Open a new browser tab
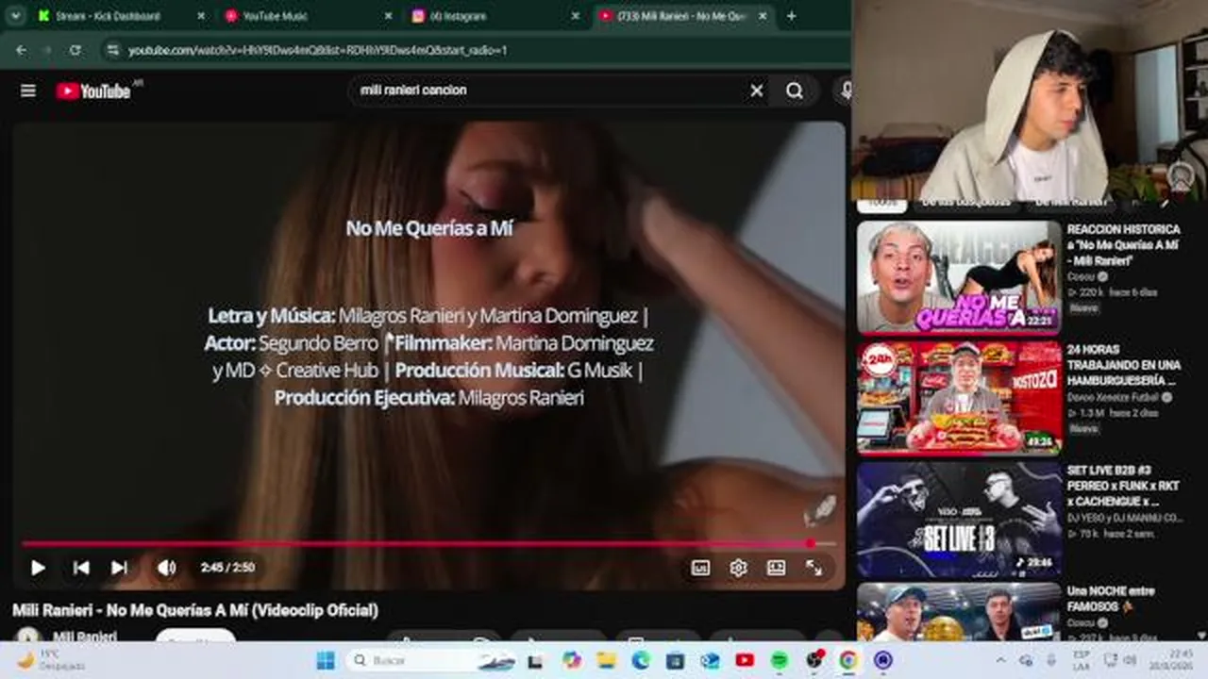This screenshot has height=679, width=1208. coord(791,16)
